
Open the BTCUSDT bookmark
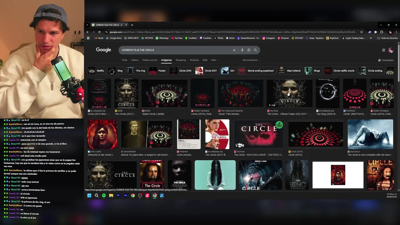[x=297, y=38]
